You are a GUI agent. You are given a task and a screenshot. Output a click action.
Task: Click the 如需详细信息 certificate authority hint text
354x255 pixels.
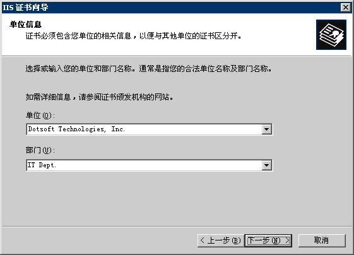(x=99, y=97)
